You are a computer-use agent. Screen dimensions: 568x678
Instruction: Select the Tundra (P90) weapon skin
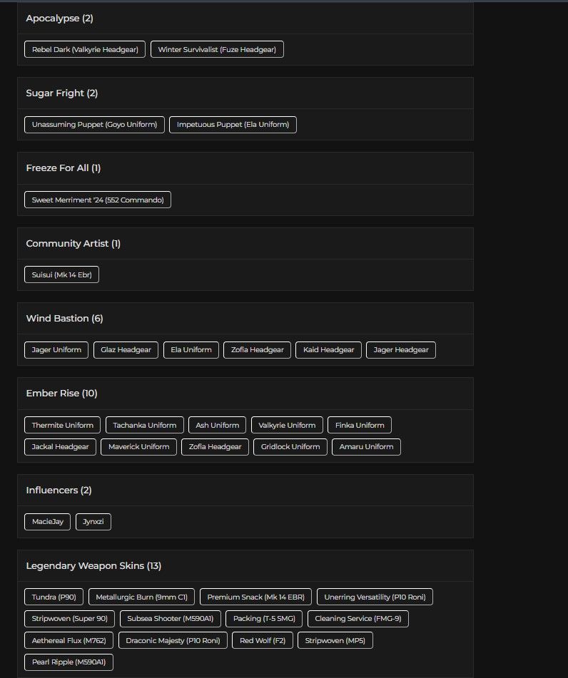tap(54, 597)
